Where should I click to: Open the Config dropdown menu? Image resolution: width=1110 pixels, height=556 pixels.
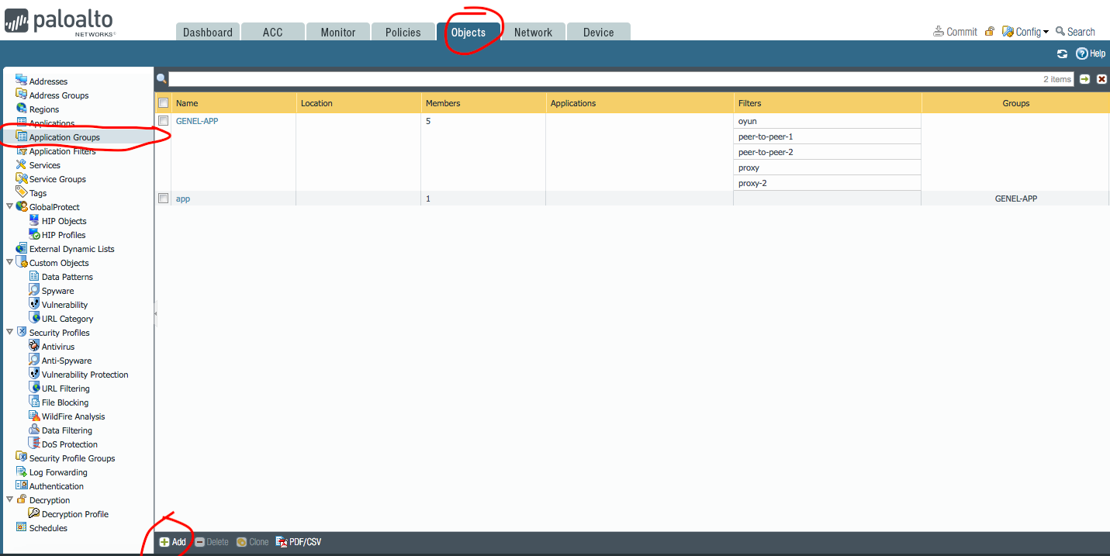pyautogui.click(x=1025, y=32)
